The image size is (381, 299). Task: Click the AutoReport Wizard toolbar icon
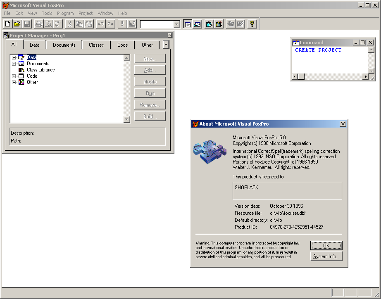[x=240, y=24]
